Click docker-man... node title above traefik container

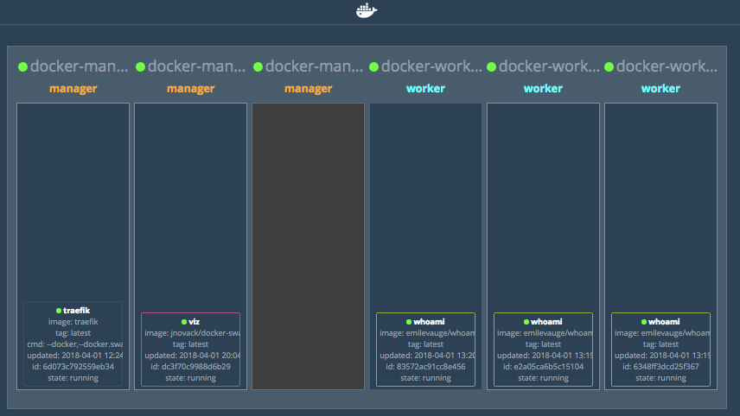coord(79,66)
